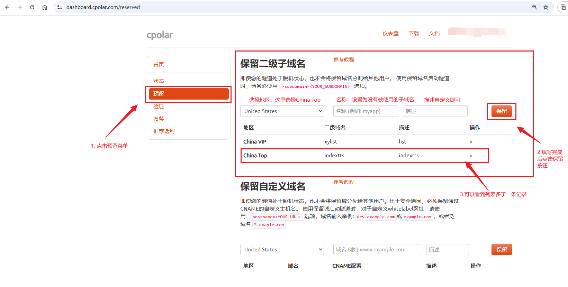Open the browser home page icon
This screenshot has width=568, height=287.
pyautogui.click(x=45, y=7)
